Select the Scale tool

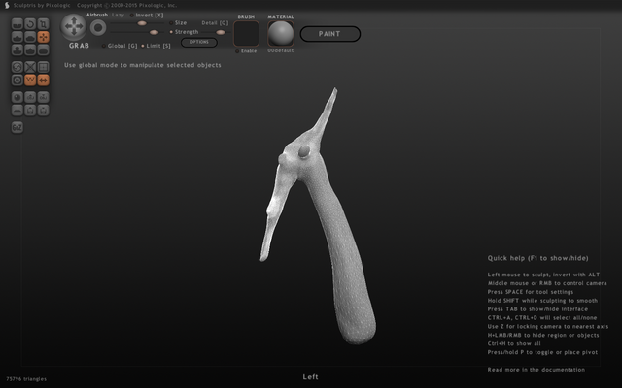(x=43, y=24)
